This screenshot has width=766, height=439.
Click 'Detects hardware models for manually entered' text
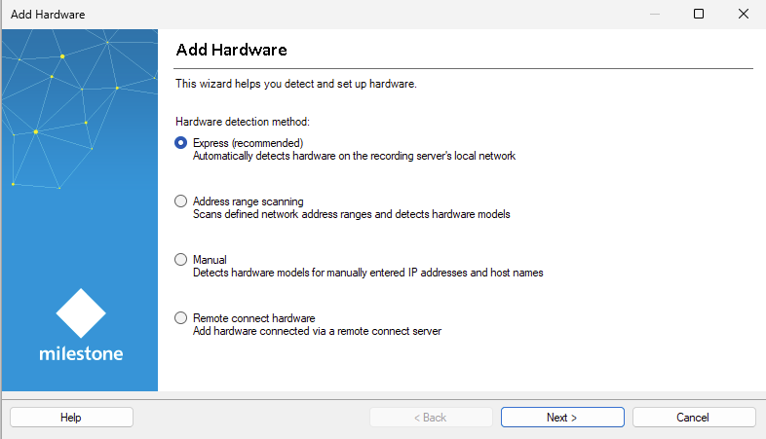[x=367, y=273]
